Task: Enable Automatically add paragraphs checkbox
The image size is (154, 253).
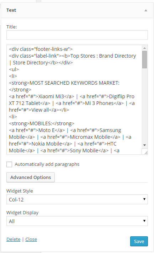Action: click(x=9, y=164)
